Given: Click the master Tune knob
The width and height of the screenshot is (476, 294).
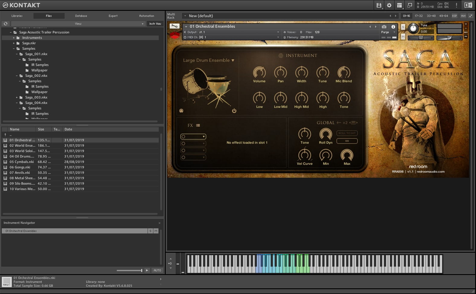Looking at the screenshot, I should pyautogui.click(x=413, y=29).
